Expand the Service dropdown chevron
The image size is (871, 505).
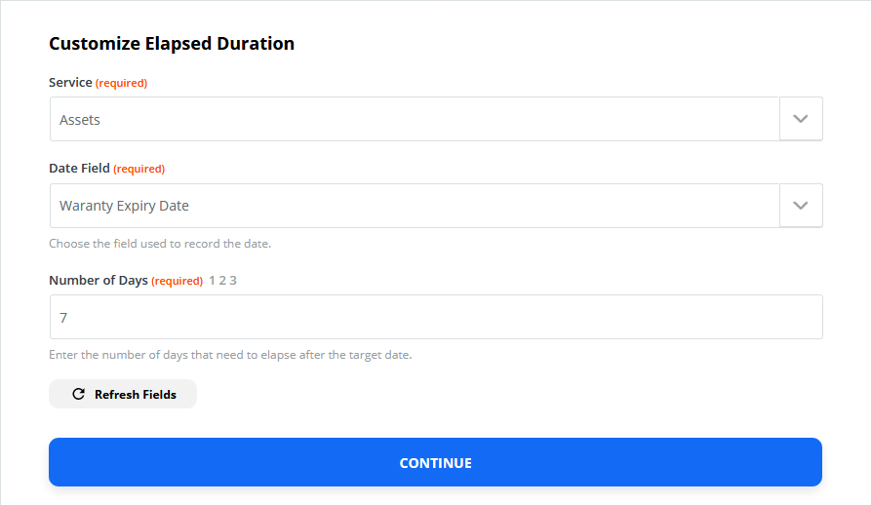tap(801, 119)
